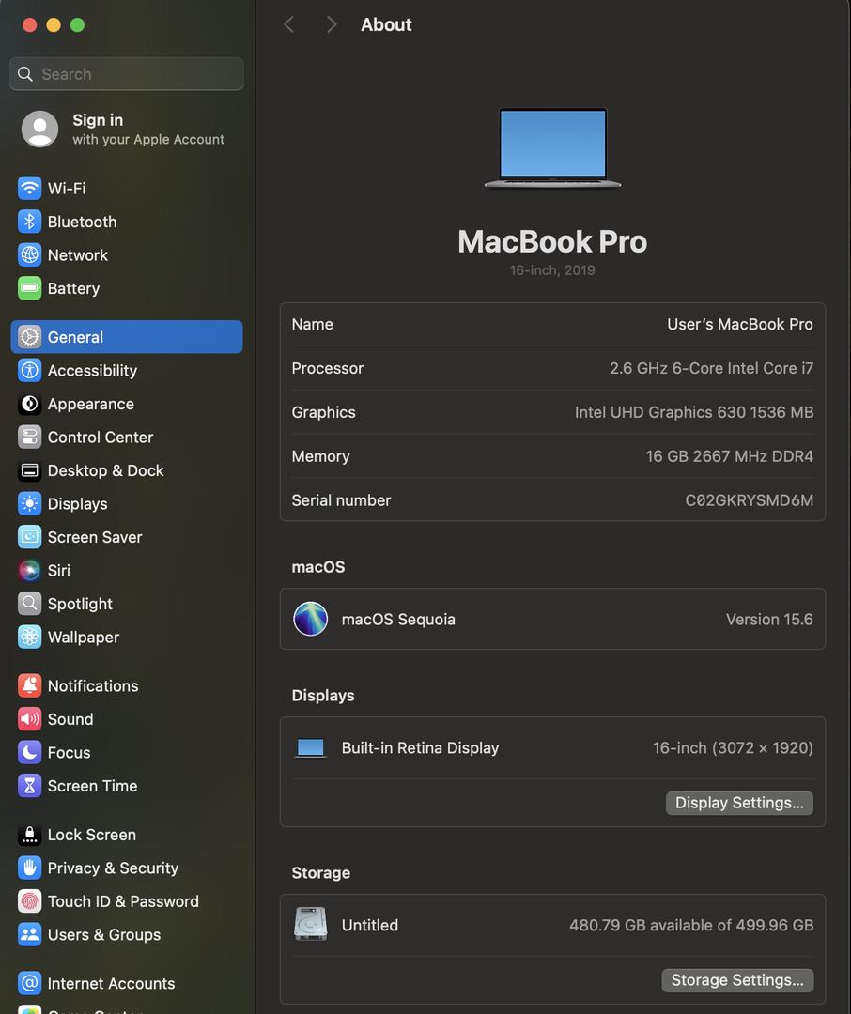The height and width of the screenshot is (1014, 851).
Task: Select Users & Groups icon
Action: tap(29, 934)
